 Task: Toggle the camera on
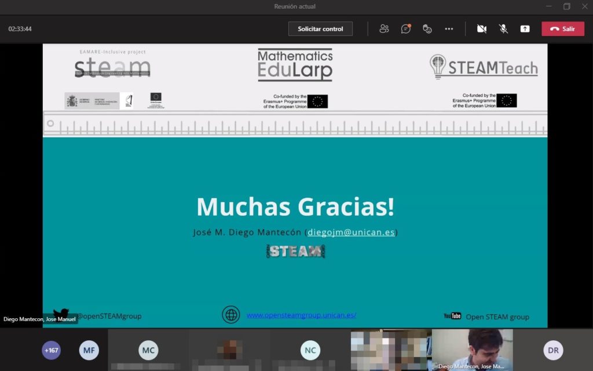pos(481,29)
